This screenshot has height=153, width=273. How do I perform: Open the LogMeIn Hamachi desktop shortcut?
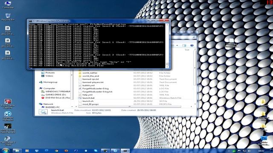point(8,116)
